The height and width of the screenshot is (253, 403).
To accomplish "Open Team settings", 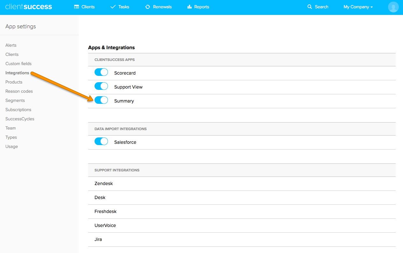I will (11, 128).
